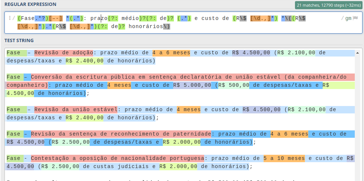The height and width of the screenshot is (181, 364).
Task: Click '4 a 6 meses' in the paternidade line
Action: click(x=289, y=134)
